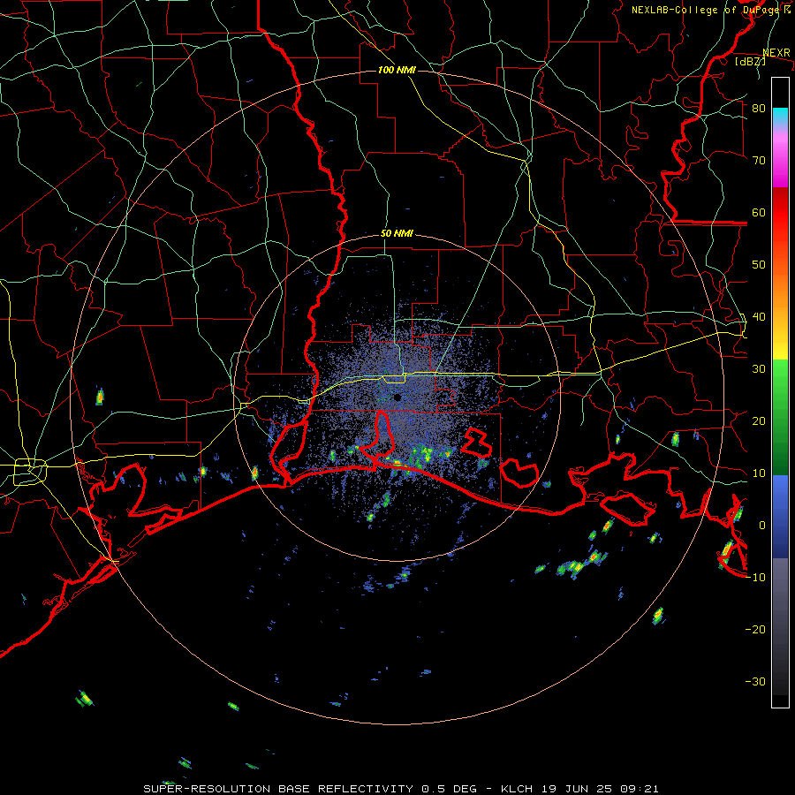Click the 50 value on the dBZ scale

(x=759, y=265)
